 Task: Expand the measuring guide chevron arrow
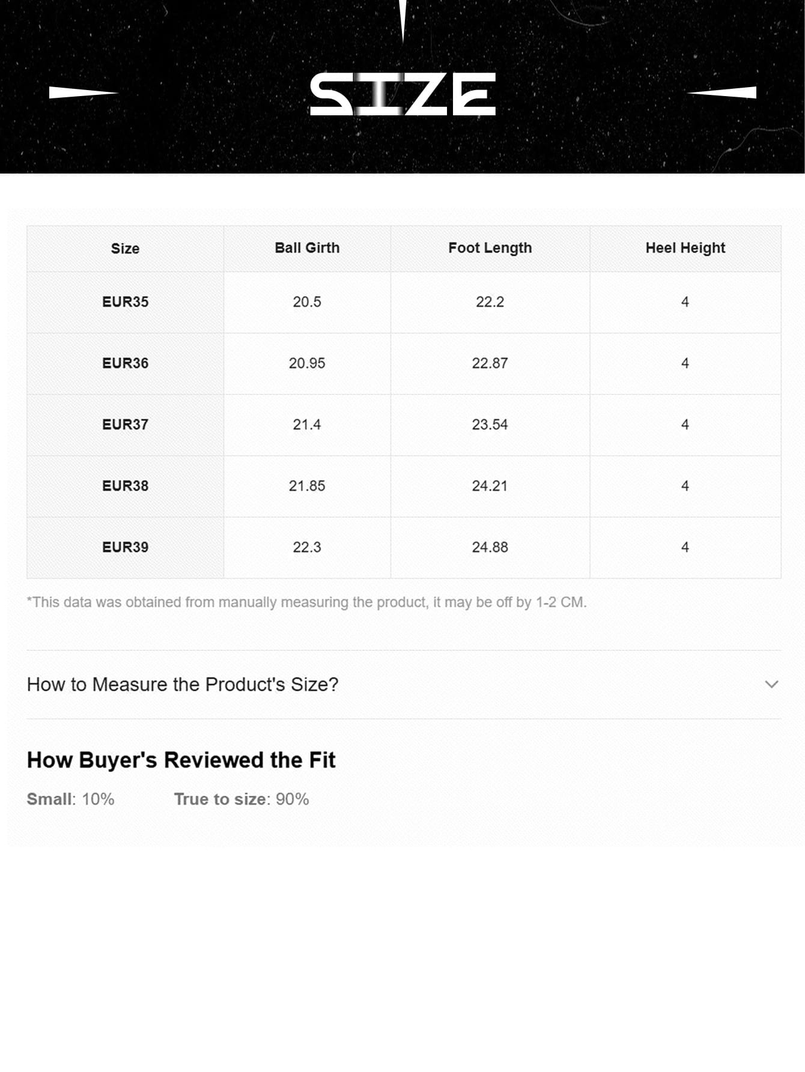point(771,684)
